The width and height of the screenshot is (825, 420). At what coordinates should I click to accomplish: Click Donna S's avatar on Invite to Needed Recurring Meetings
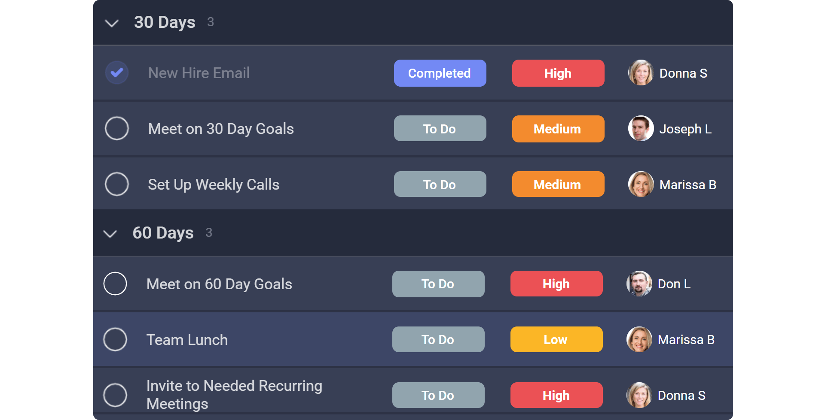[x=639, y=395]
